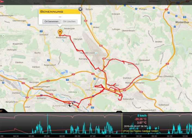This screenshot has width=192, height=138.
Task: Click the Käferberg mountain icon
Action: pos(78,92)
